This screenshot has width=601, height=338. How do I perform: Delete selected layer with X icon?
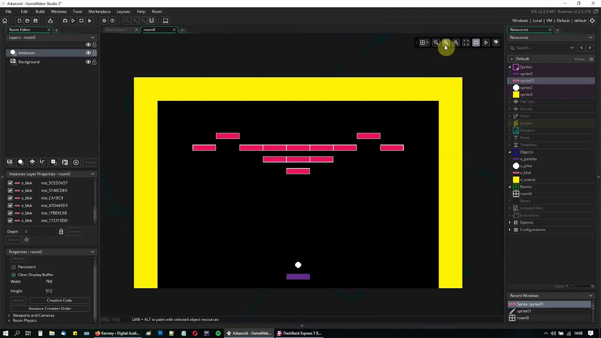[76, 162]
